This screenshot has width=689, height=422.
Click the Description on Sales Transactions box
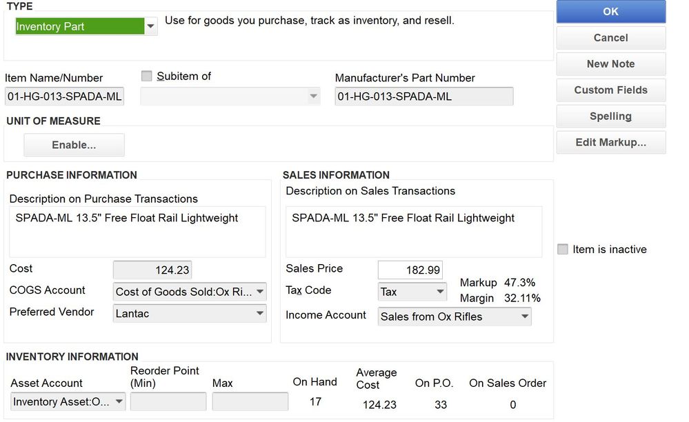click(x=413, y=232)
